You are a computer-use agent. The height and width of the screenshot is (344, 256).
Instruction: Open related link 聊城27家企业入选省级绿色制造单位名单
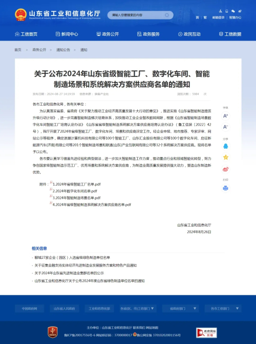coord(72,257)
